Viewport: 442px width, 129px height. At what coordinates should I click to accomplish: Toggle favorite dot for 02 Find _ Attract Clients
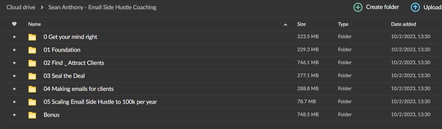point(14,63)
